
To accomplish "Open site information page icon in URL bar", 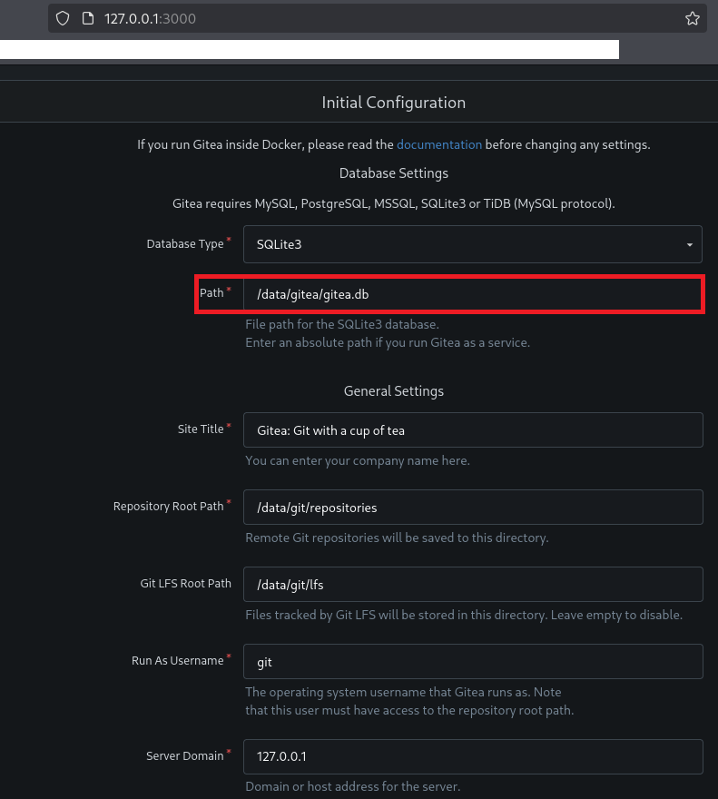I will click(x=88, y=18).
